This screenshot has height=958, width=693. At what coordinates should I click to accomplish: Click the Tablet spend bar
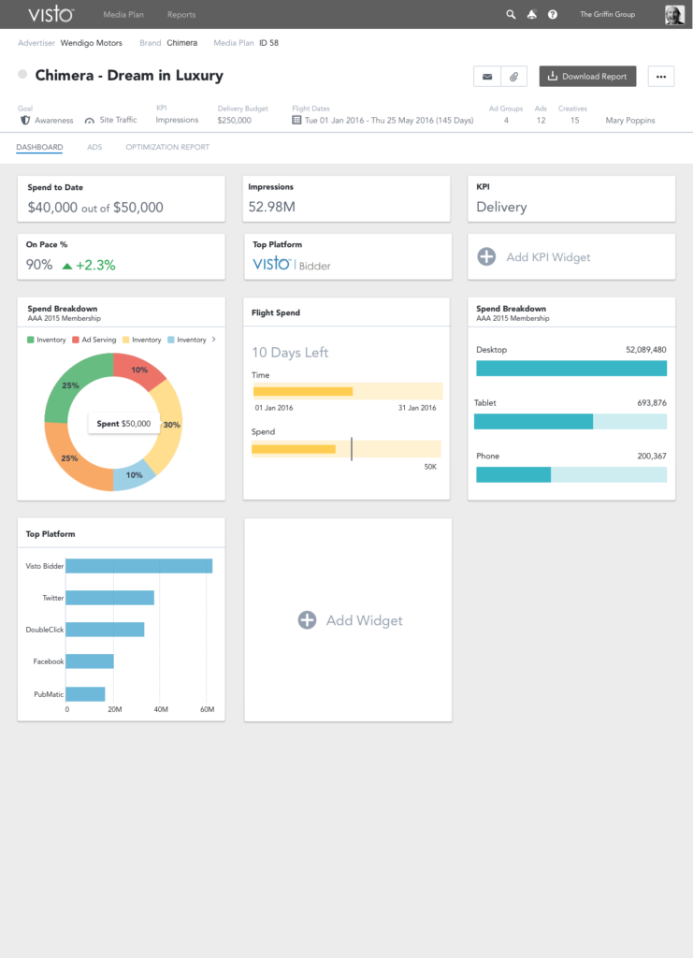570,421
